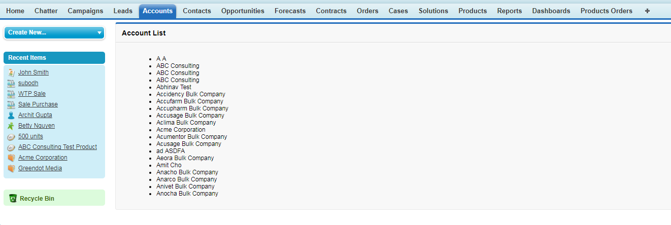
Task: Click the lead icon beside John Smith
Action: point(11,72)
